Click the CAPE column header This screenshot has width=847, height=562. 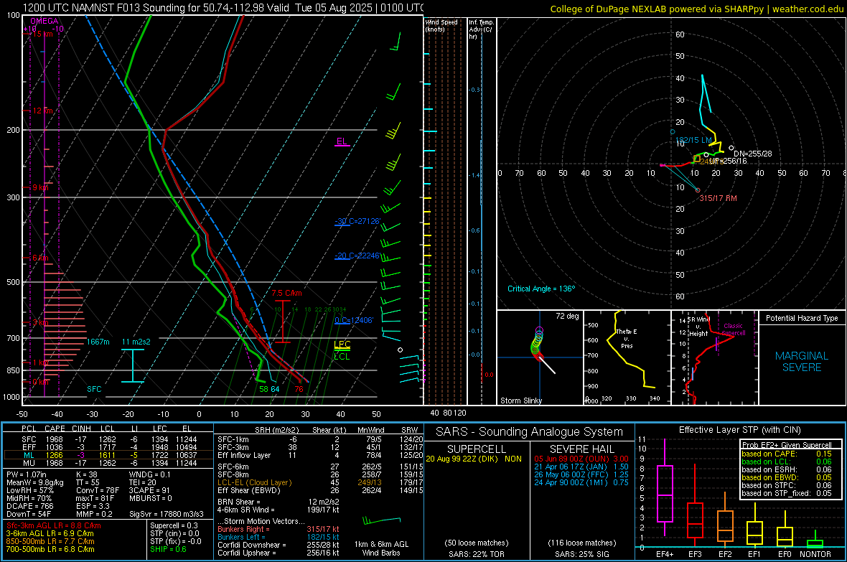55,428
